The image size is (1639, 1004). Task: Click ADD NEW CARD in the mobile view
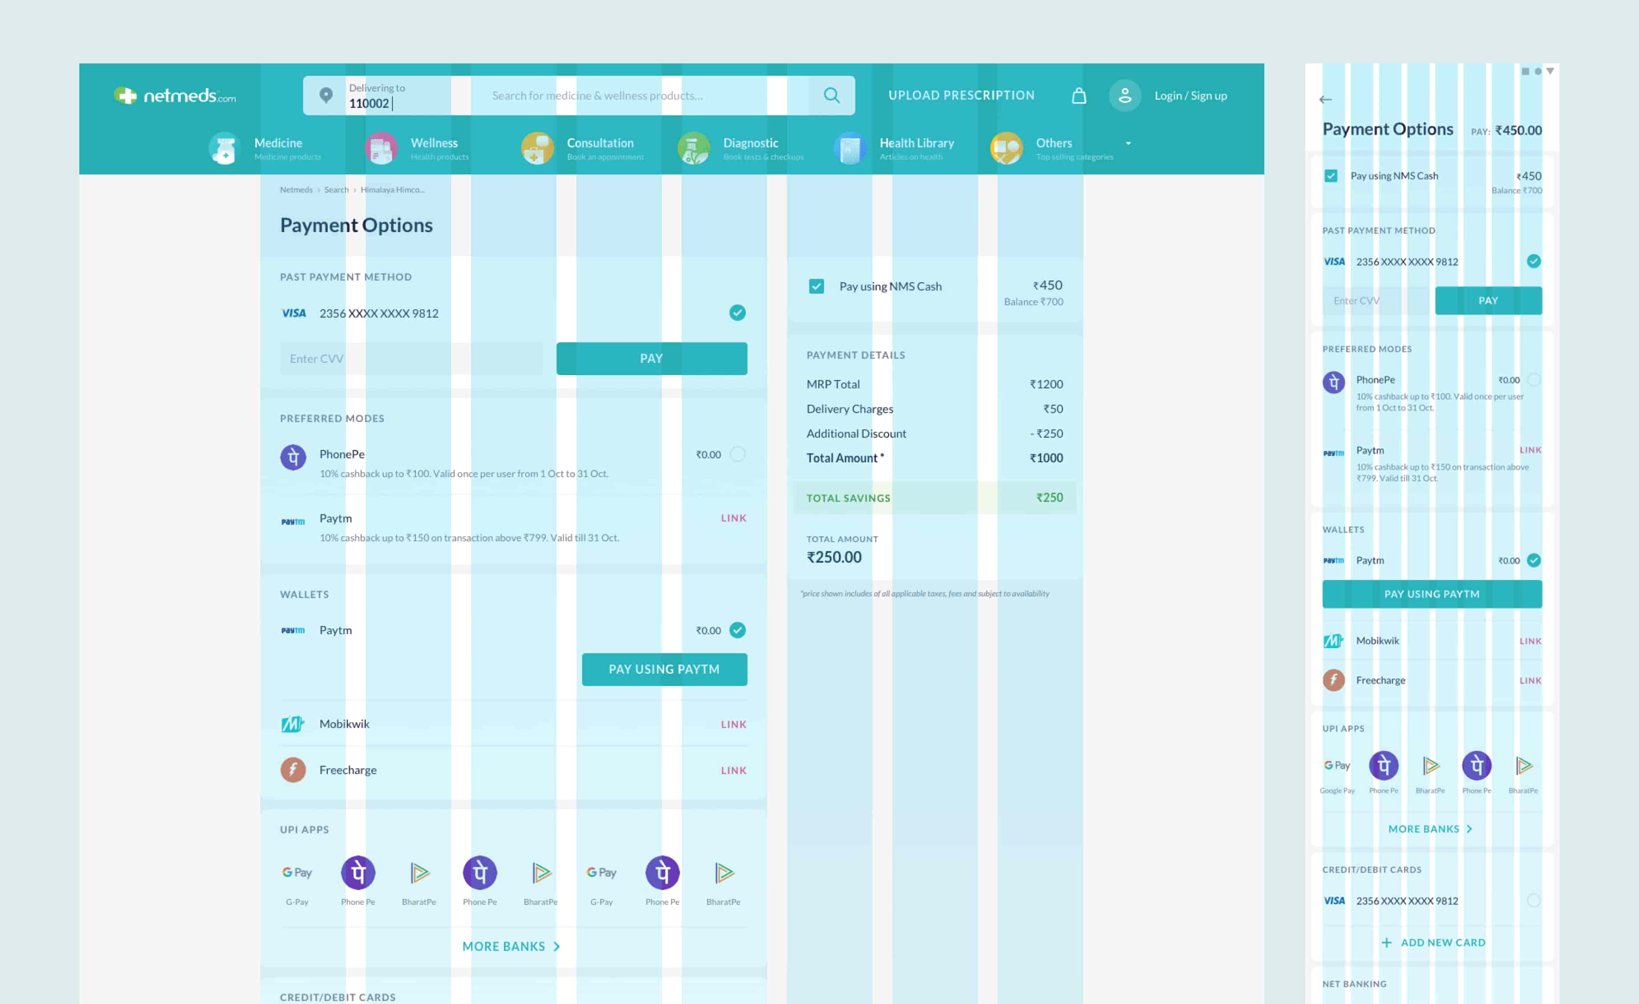(1433, 943)
